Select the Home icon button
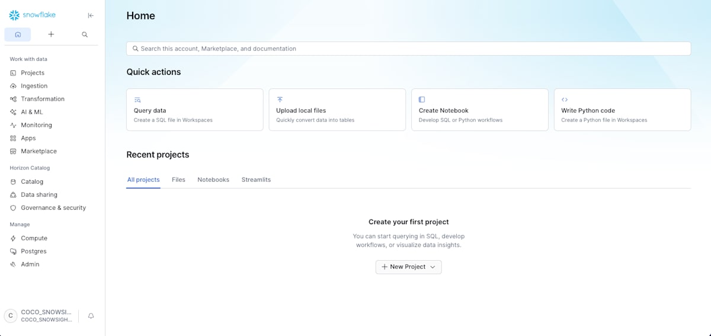This screenshot has width=711, height=336. 18,34
